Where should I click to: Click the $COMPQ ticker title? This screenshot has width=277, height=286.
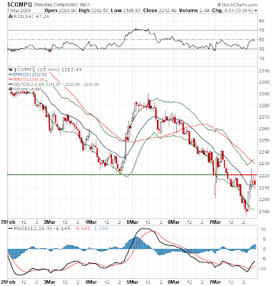click(19, 4)
